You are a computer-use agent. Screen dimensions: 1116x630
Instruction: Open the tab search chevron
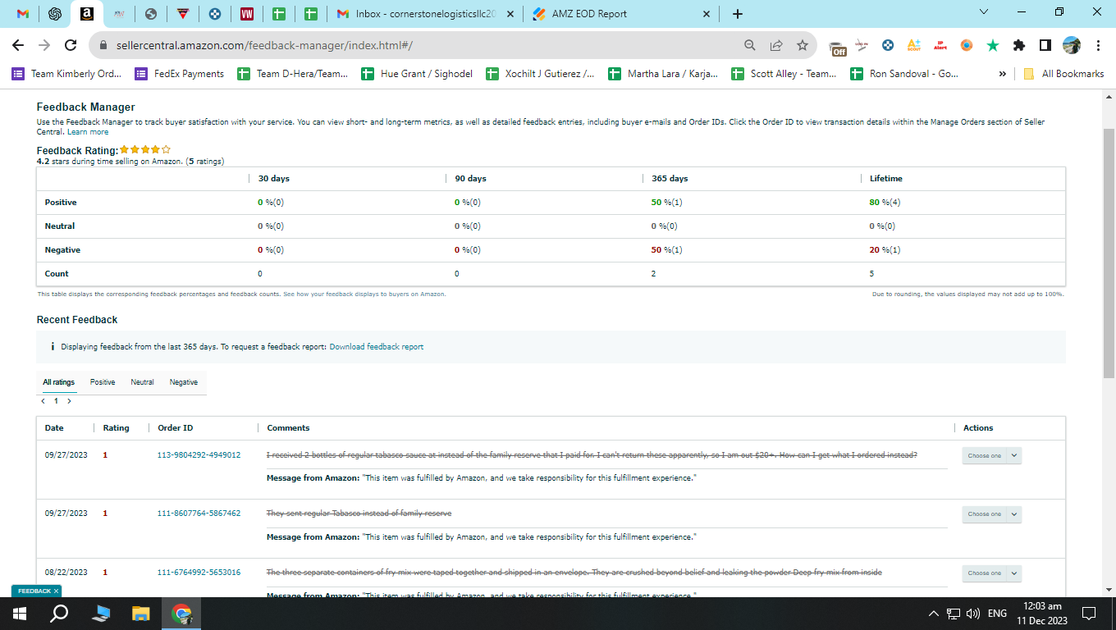[x=985, y=12]
